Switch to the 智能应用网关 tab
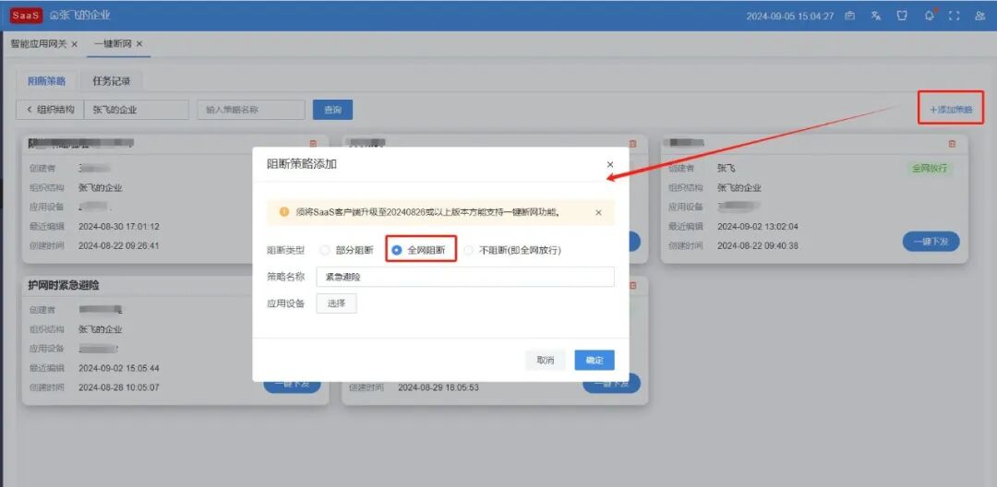Image resolution: width=997 pixels, height=487 pixels. 38,43
